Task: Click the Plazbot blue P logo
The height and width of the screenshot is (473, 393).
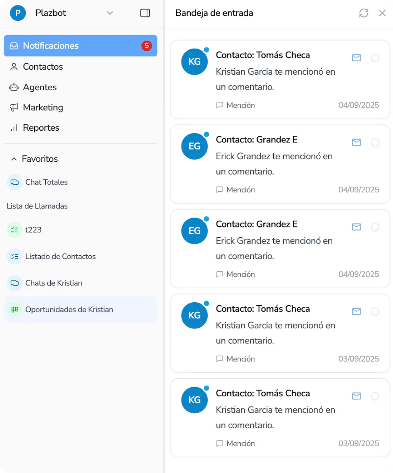Action: tap(18, 13)
